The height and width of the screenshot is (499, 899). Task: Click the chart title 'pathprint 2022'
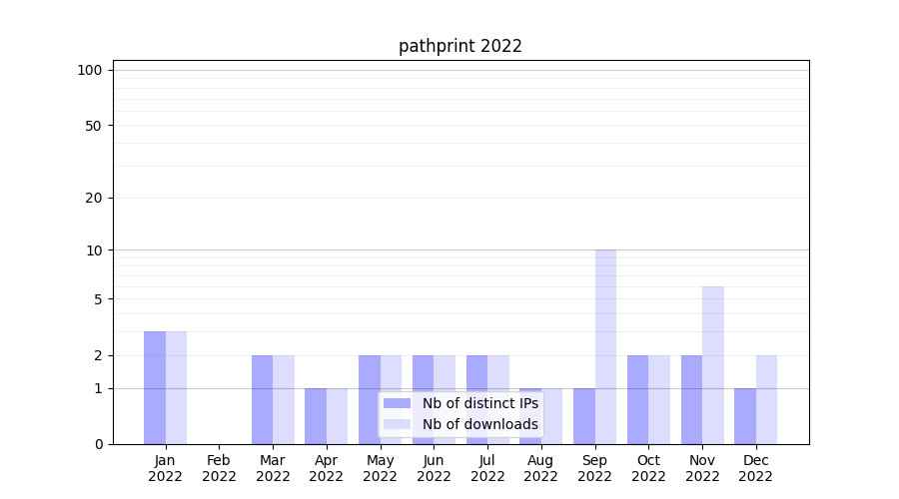[x=459, y=46]
